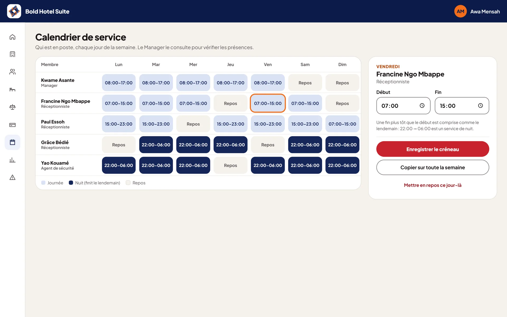Viewport: 507px width, 317px height.
Task: Click Copier sur toute la semaine
Action: [433, 167]
